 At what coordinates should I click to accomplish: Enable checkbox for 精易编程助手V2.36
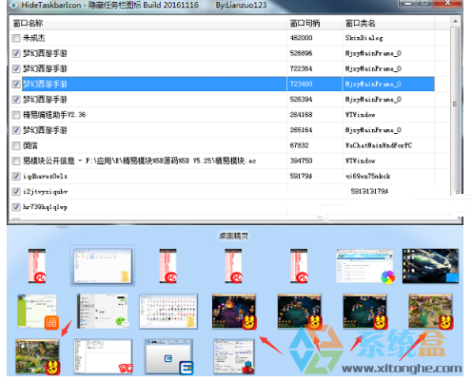coord(16,115)
